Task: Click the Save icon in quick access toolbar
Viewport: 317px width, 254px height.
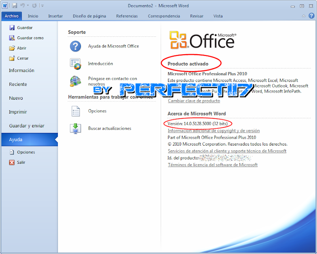Action: 15,6
